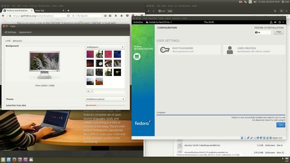Select the dark blue wallpaper thumbnail
The width and height of the screenshot is (290, 163).
(117, 54)
